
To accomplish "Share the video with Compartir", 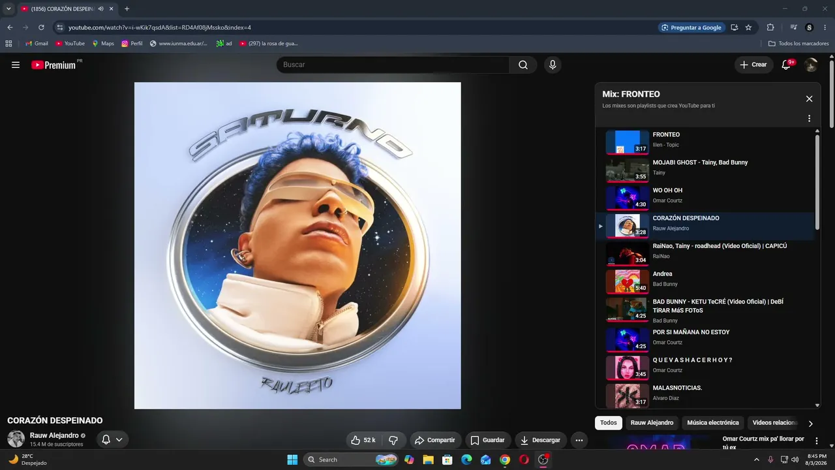I will [x=434, y=440].
